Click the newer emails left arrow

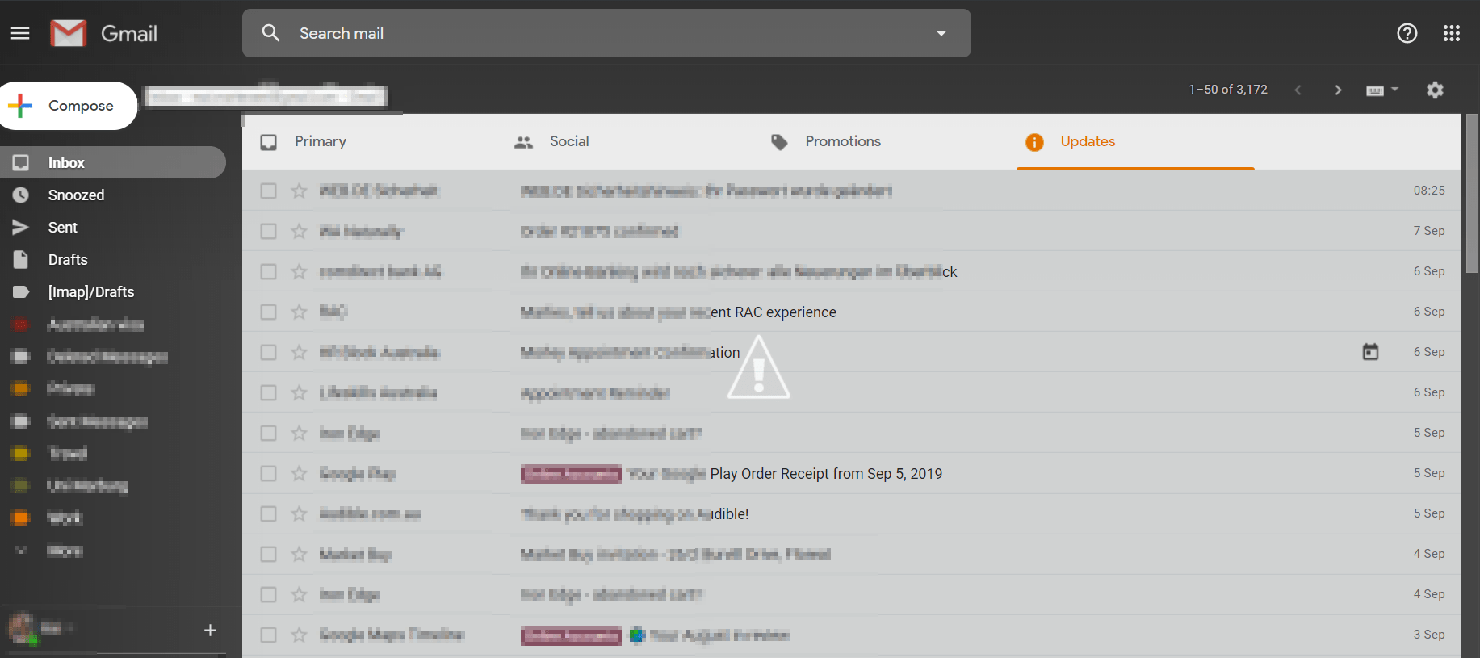coord(1298,90)
